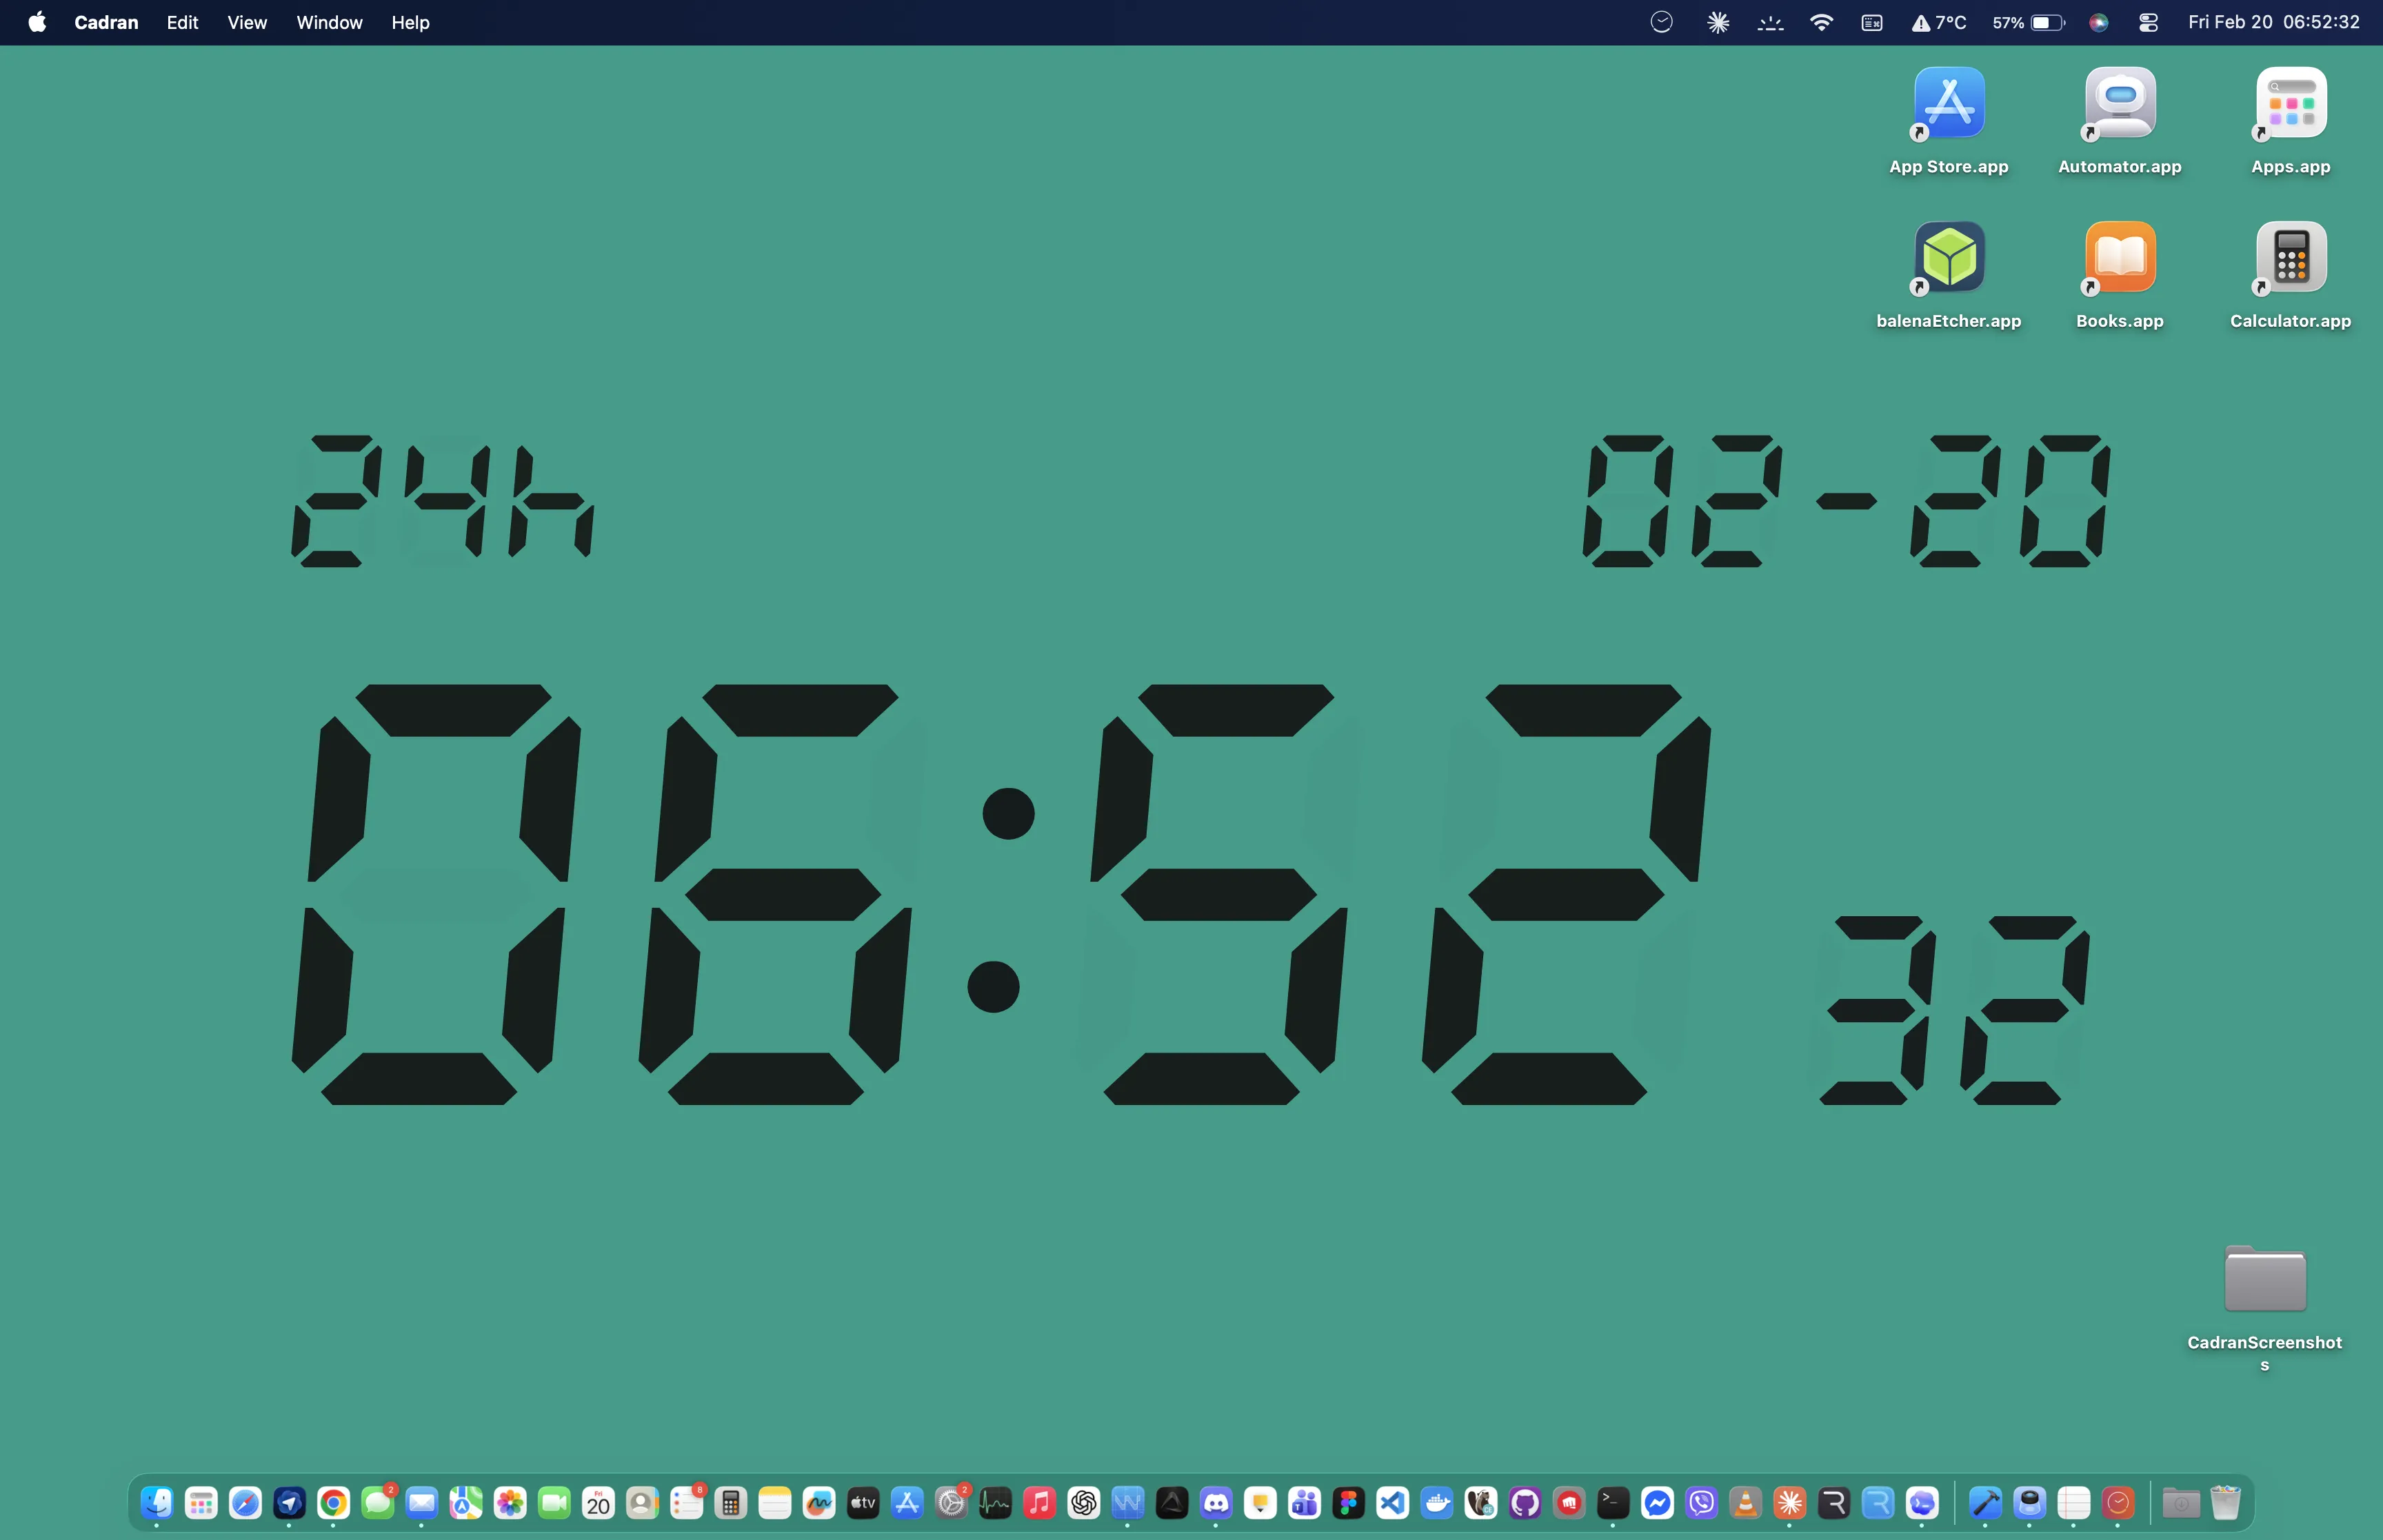This screenshot has width=2383, height=1540.
Task: Open the Edit menu
Action: pos(182,22)
